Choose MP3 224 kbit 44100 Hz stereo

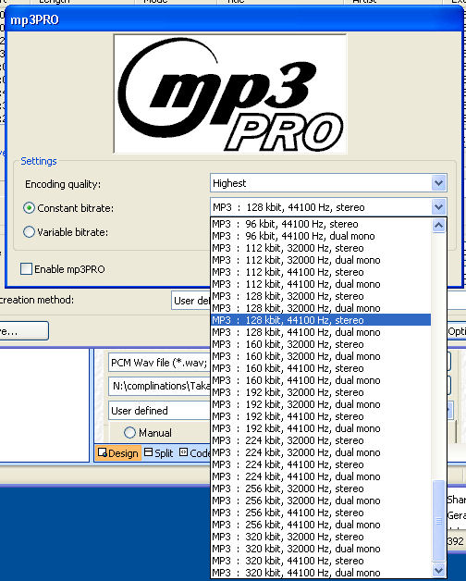321,464
